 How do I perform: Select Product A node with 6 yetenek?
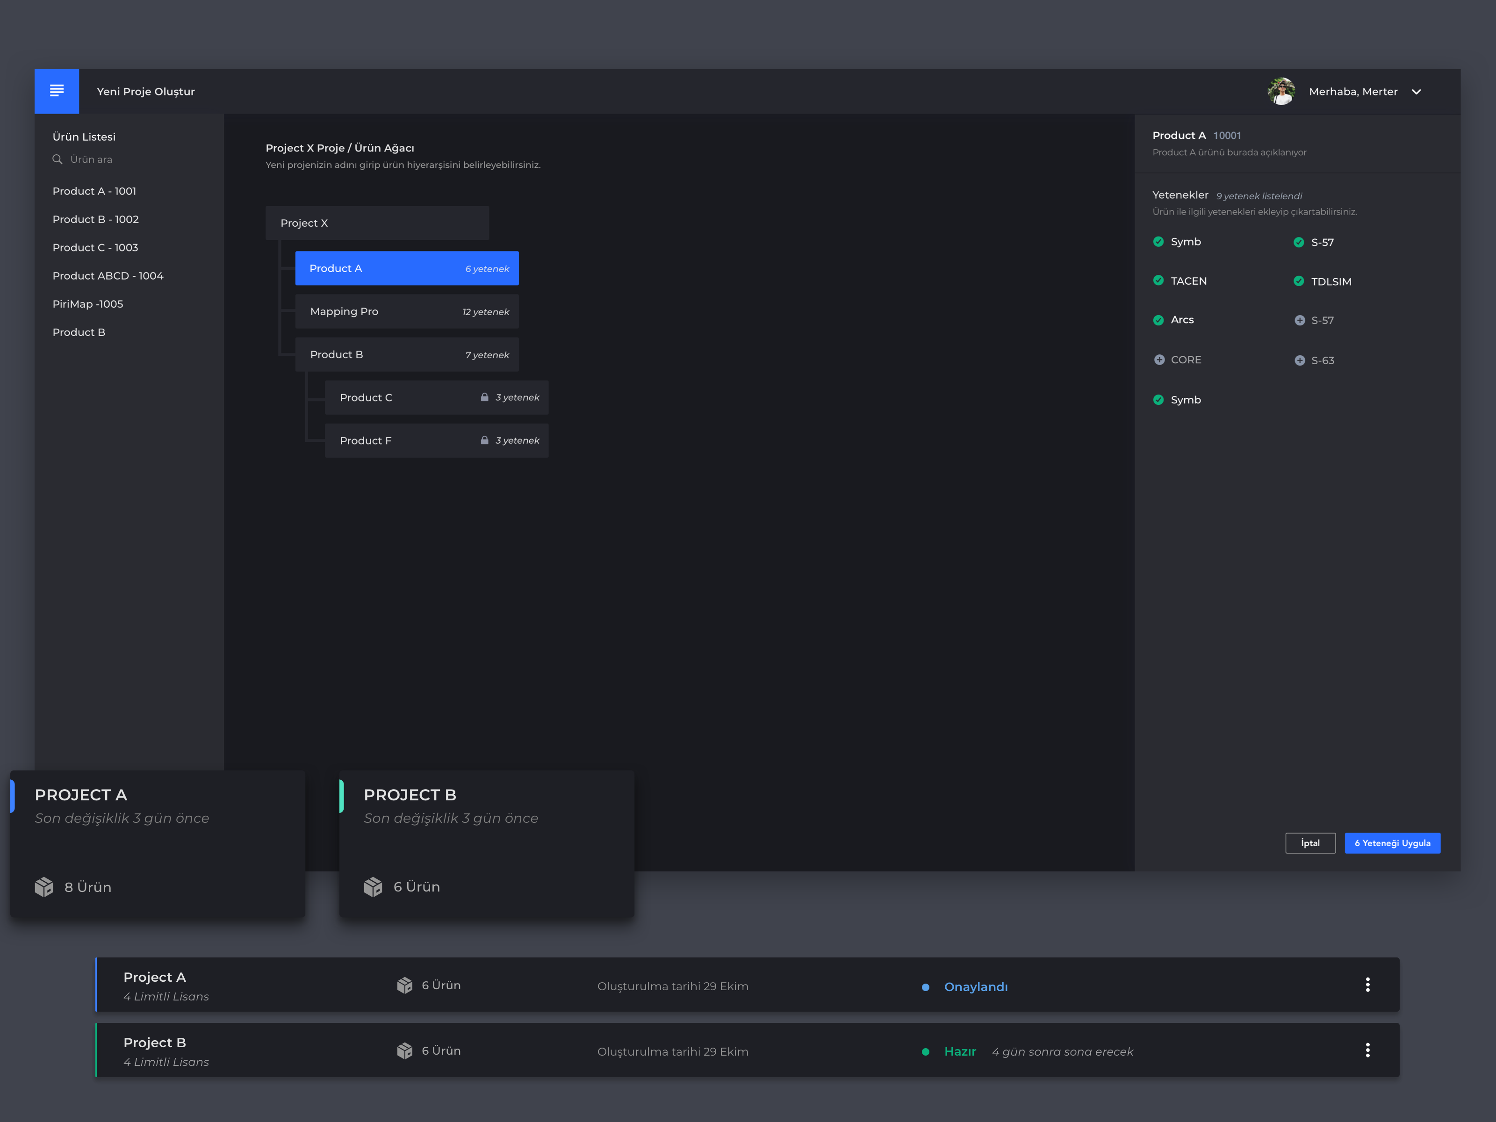point(407,268)
